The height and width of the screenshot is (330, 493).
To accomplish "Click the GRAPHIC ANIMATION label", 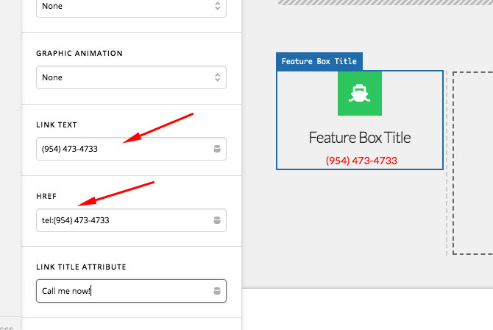I will coord(79,53).
